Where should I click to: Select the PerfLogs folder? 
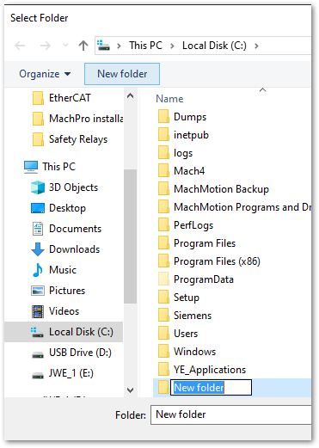click(x=186, y=225)
